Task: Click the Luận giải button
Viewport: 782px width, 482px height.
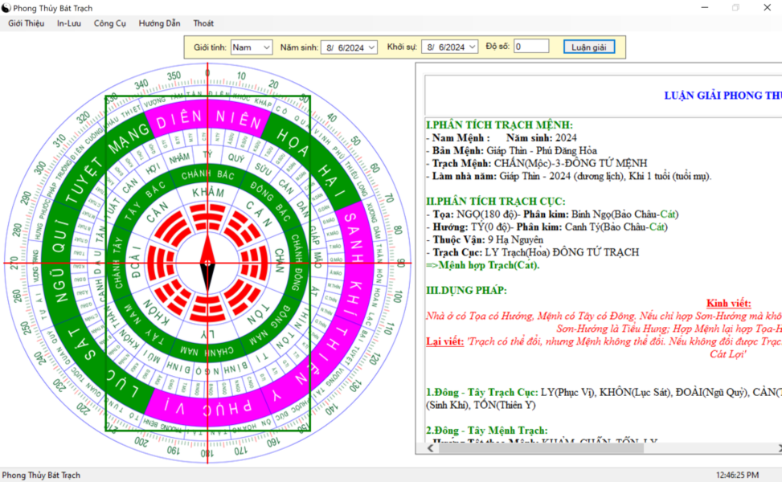Action: [x=589, y=47]
